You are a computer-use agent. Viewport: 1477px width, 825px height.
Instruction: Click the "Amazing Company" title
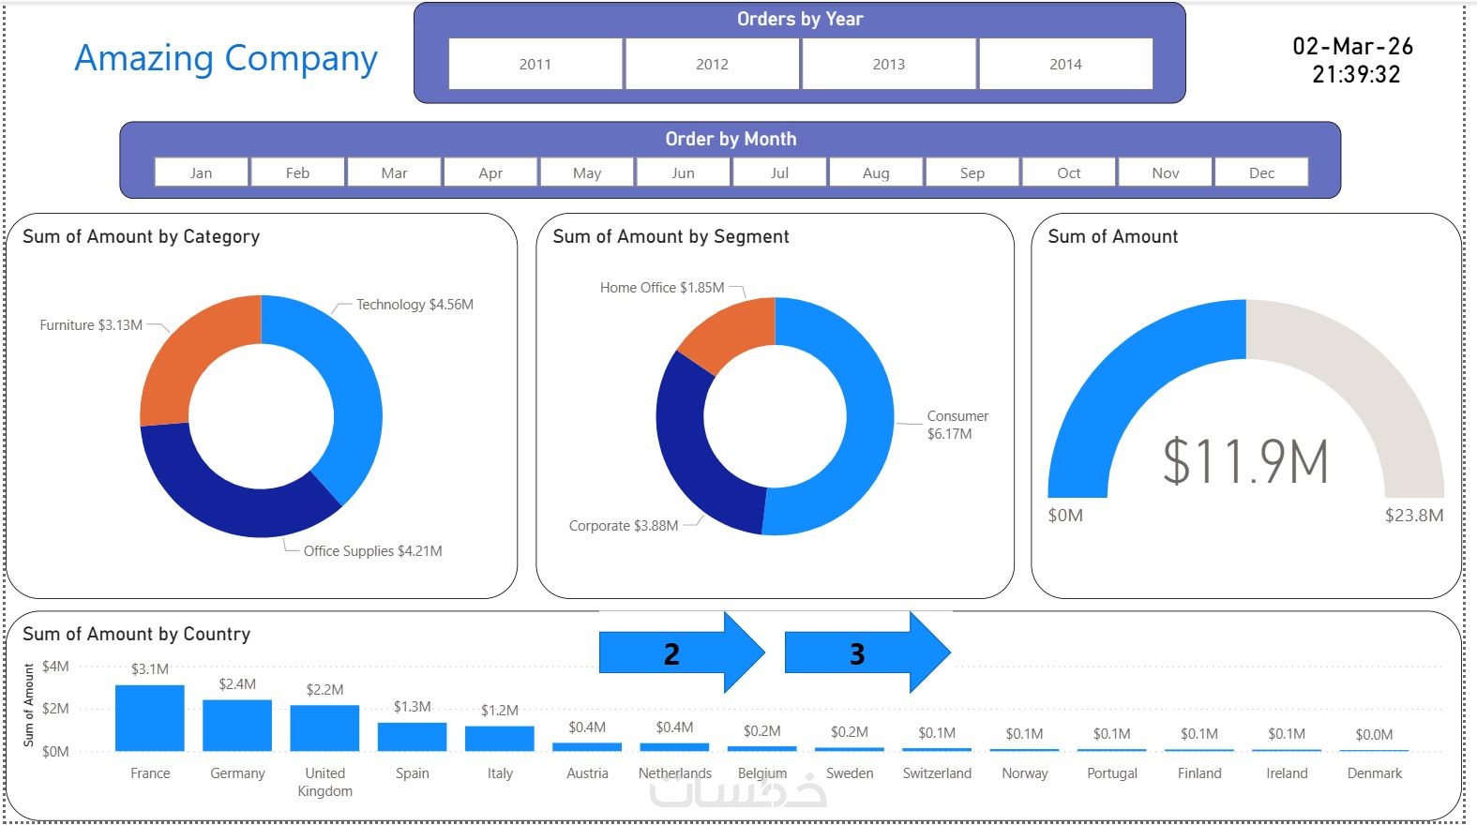[226, 58]
